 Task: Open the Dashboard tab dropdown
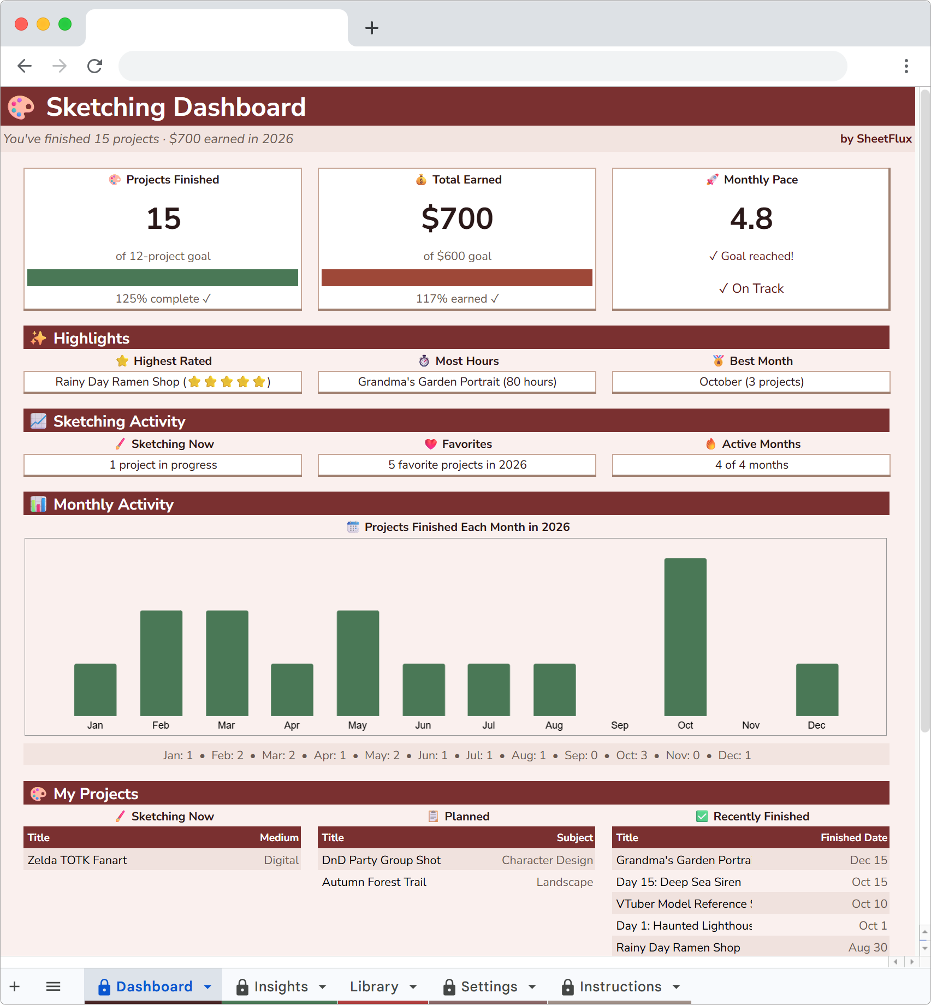(207, 986)
